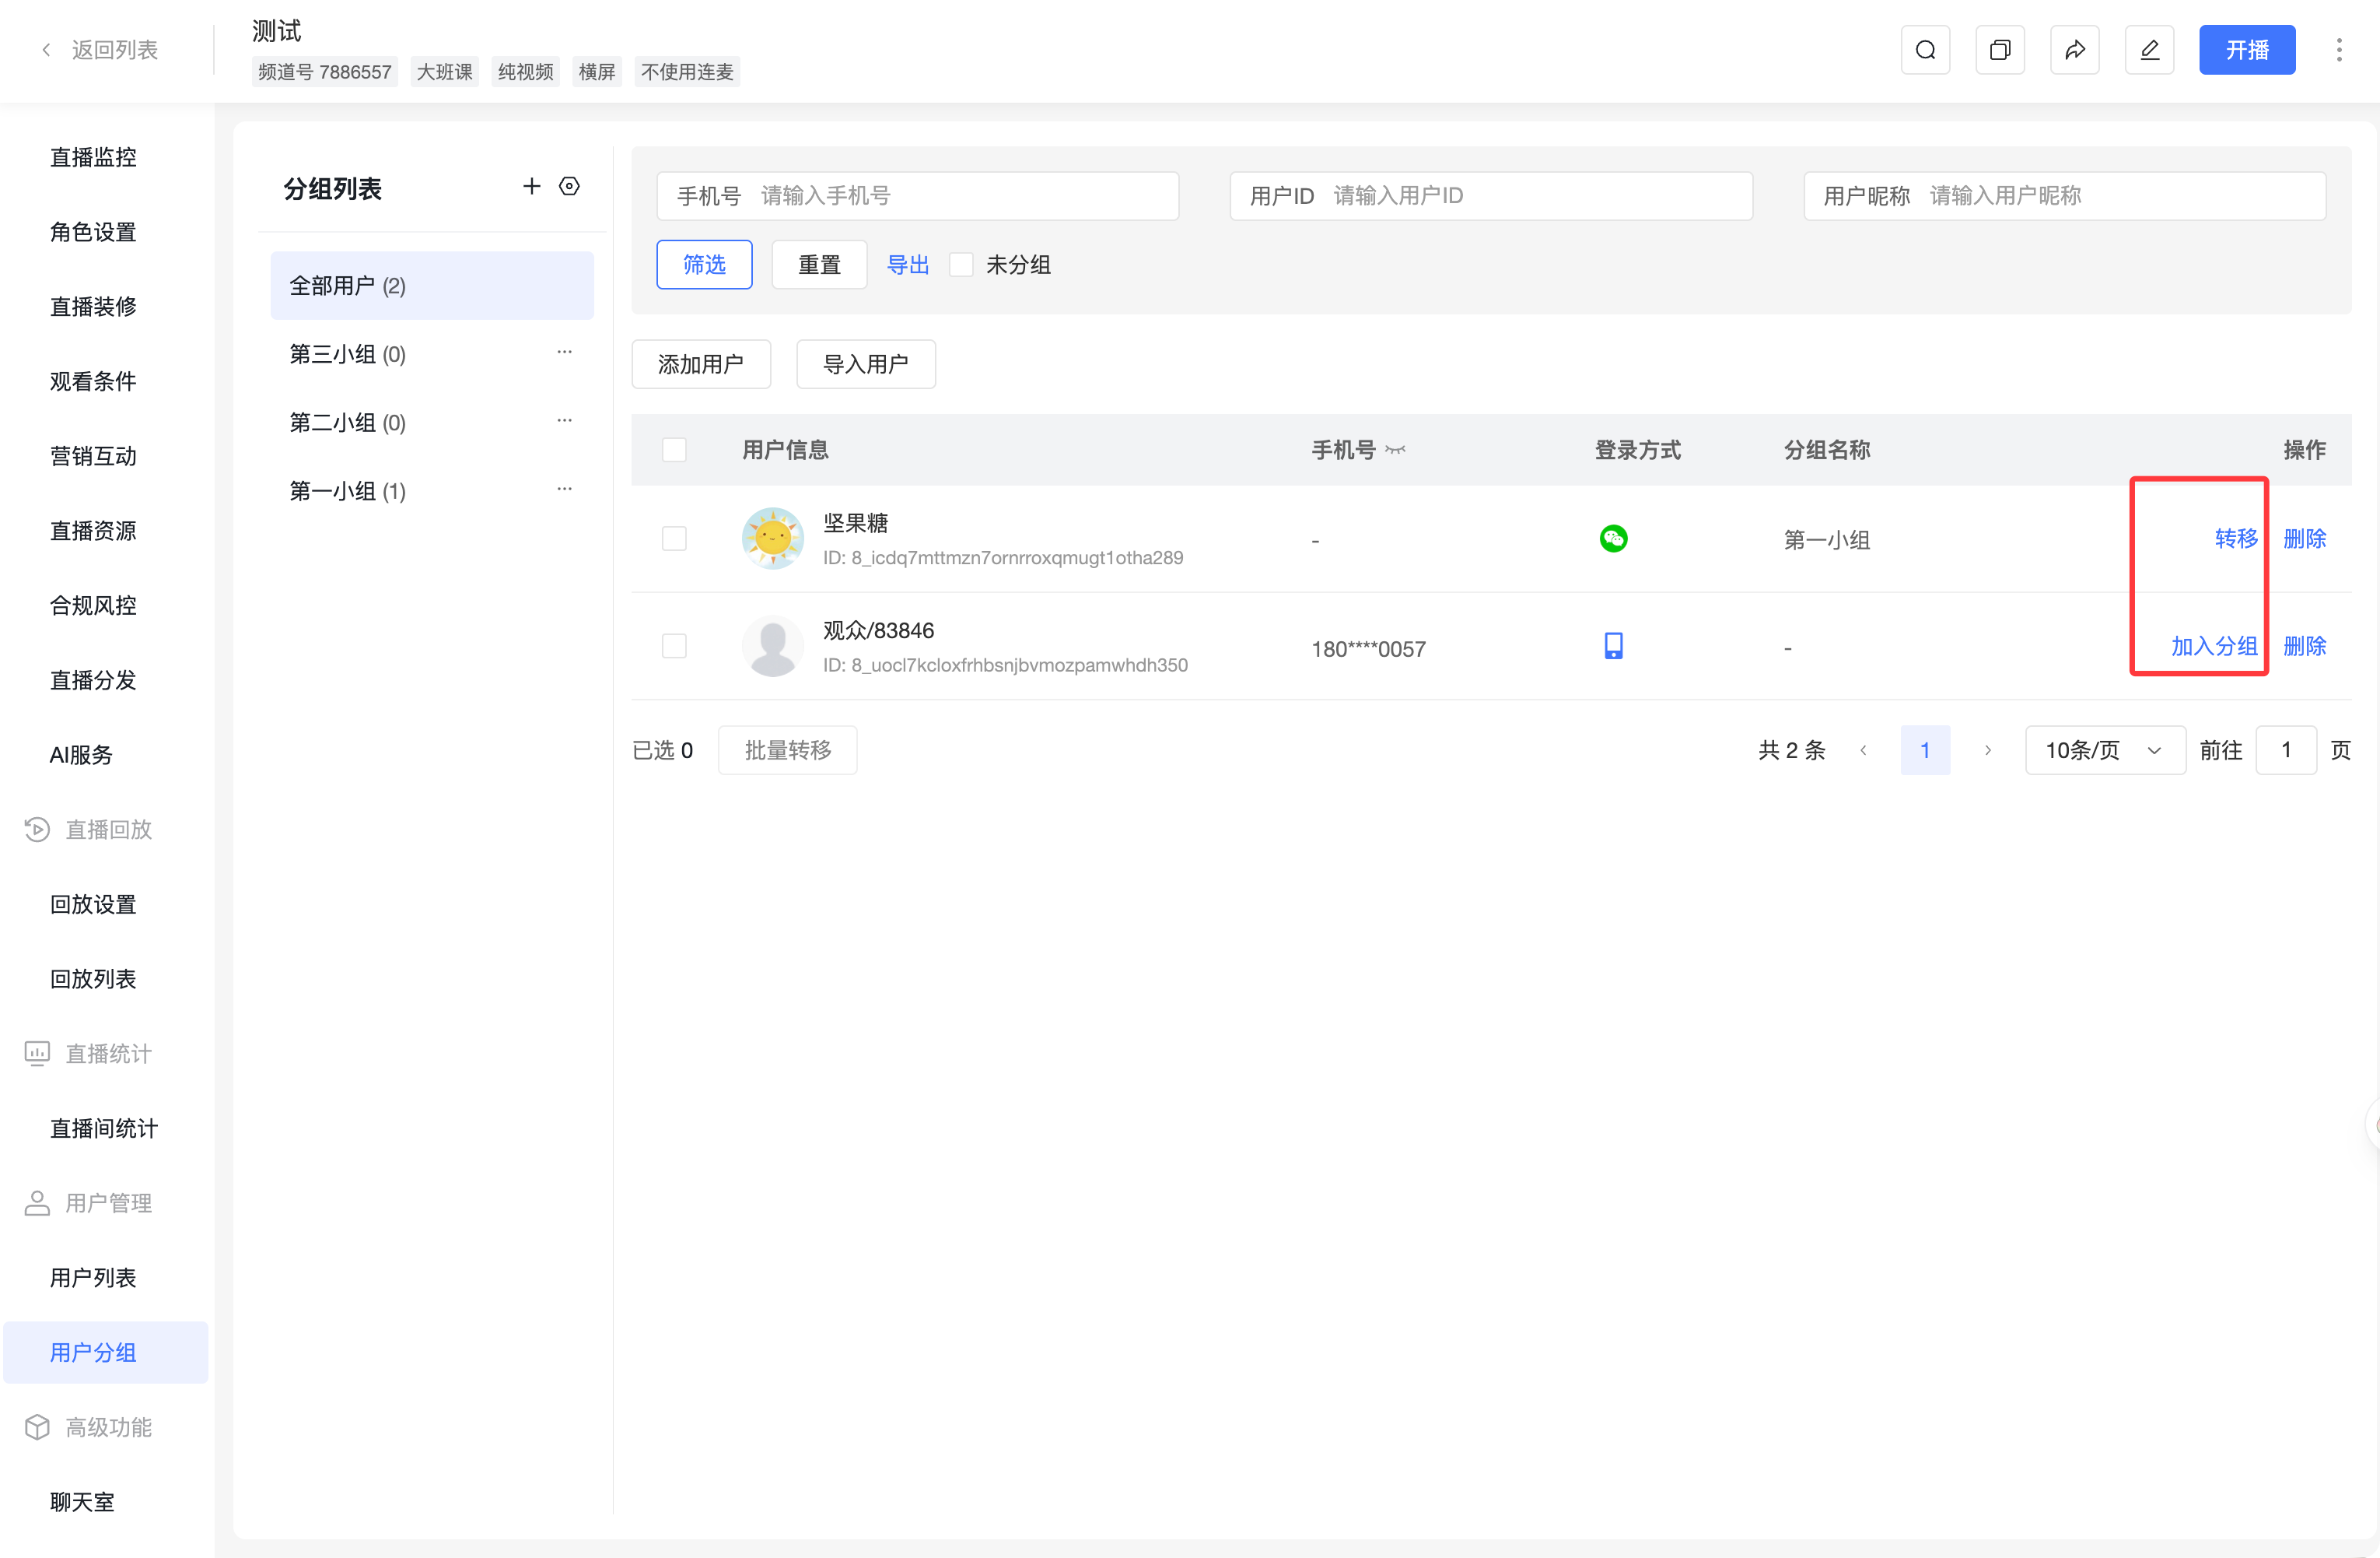
Task: Click the 导出 export link
Action: [x=908, y=264]
